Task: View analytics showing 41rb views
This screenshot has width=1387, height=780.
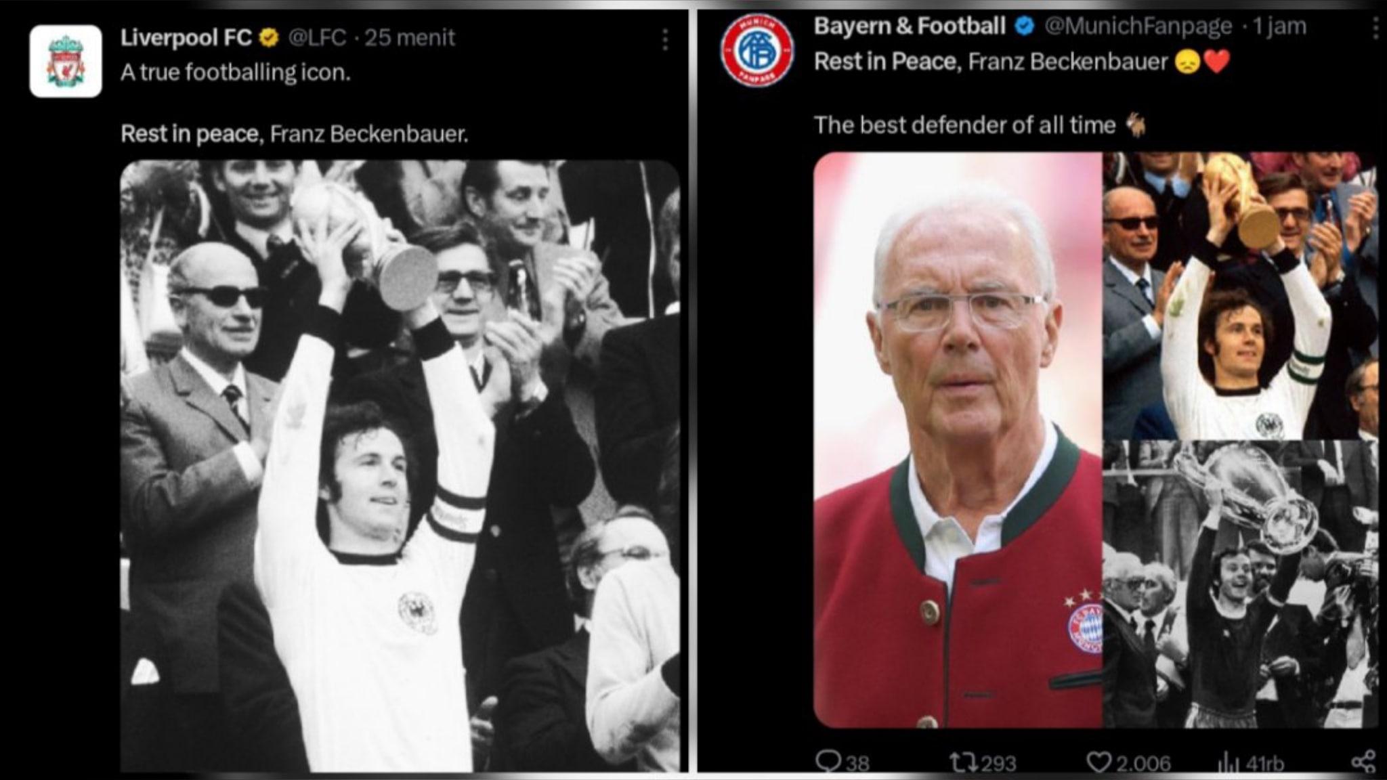Action: click(x=1228, y=763)
